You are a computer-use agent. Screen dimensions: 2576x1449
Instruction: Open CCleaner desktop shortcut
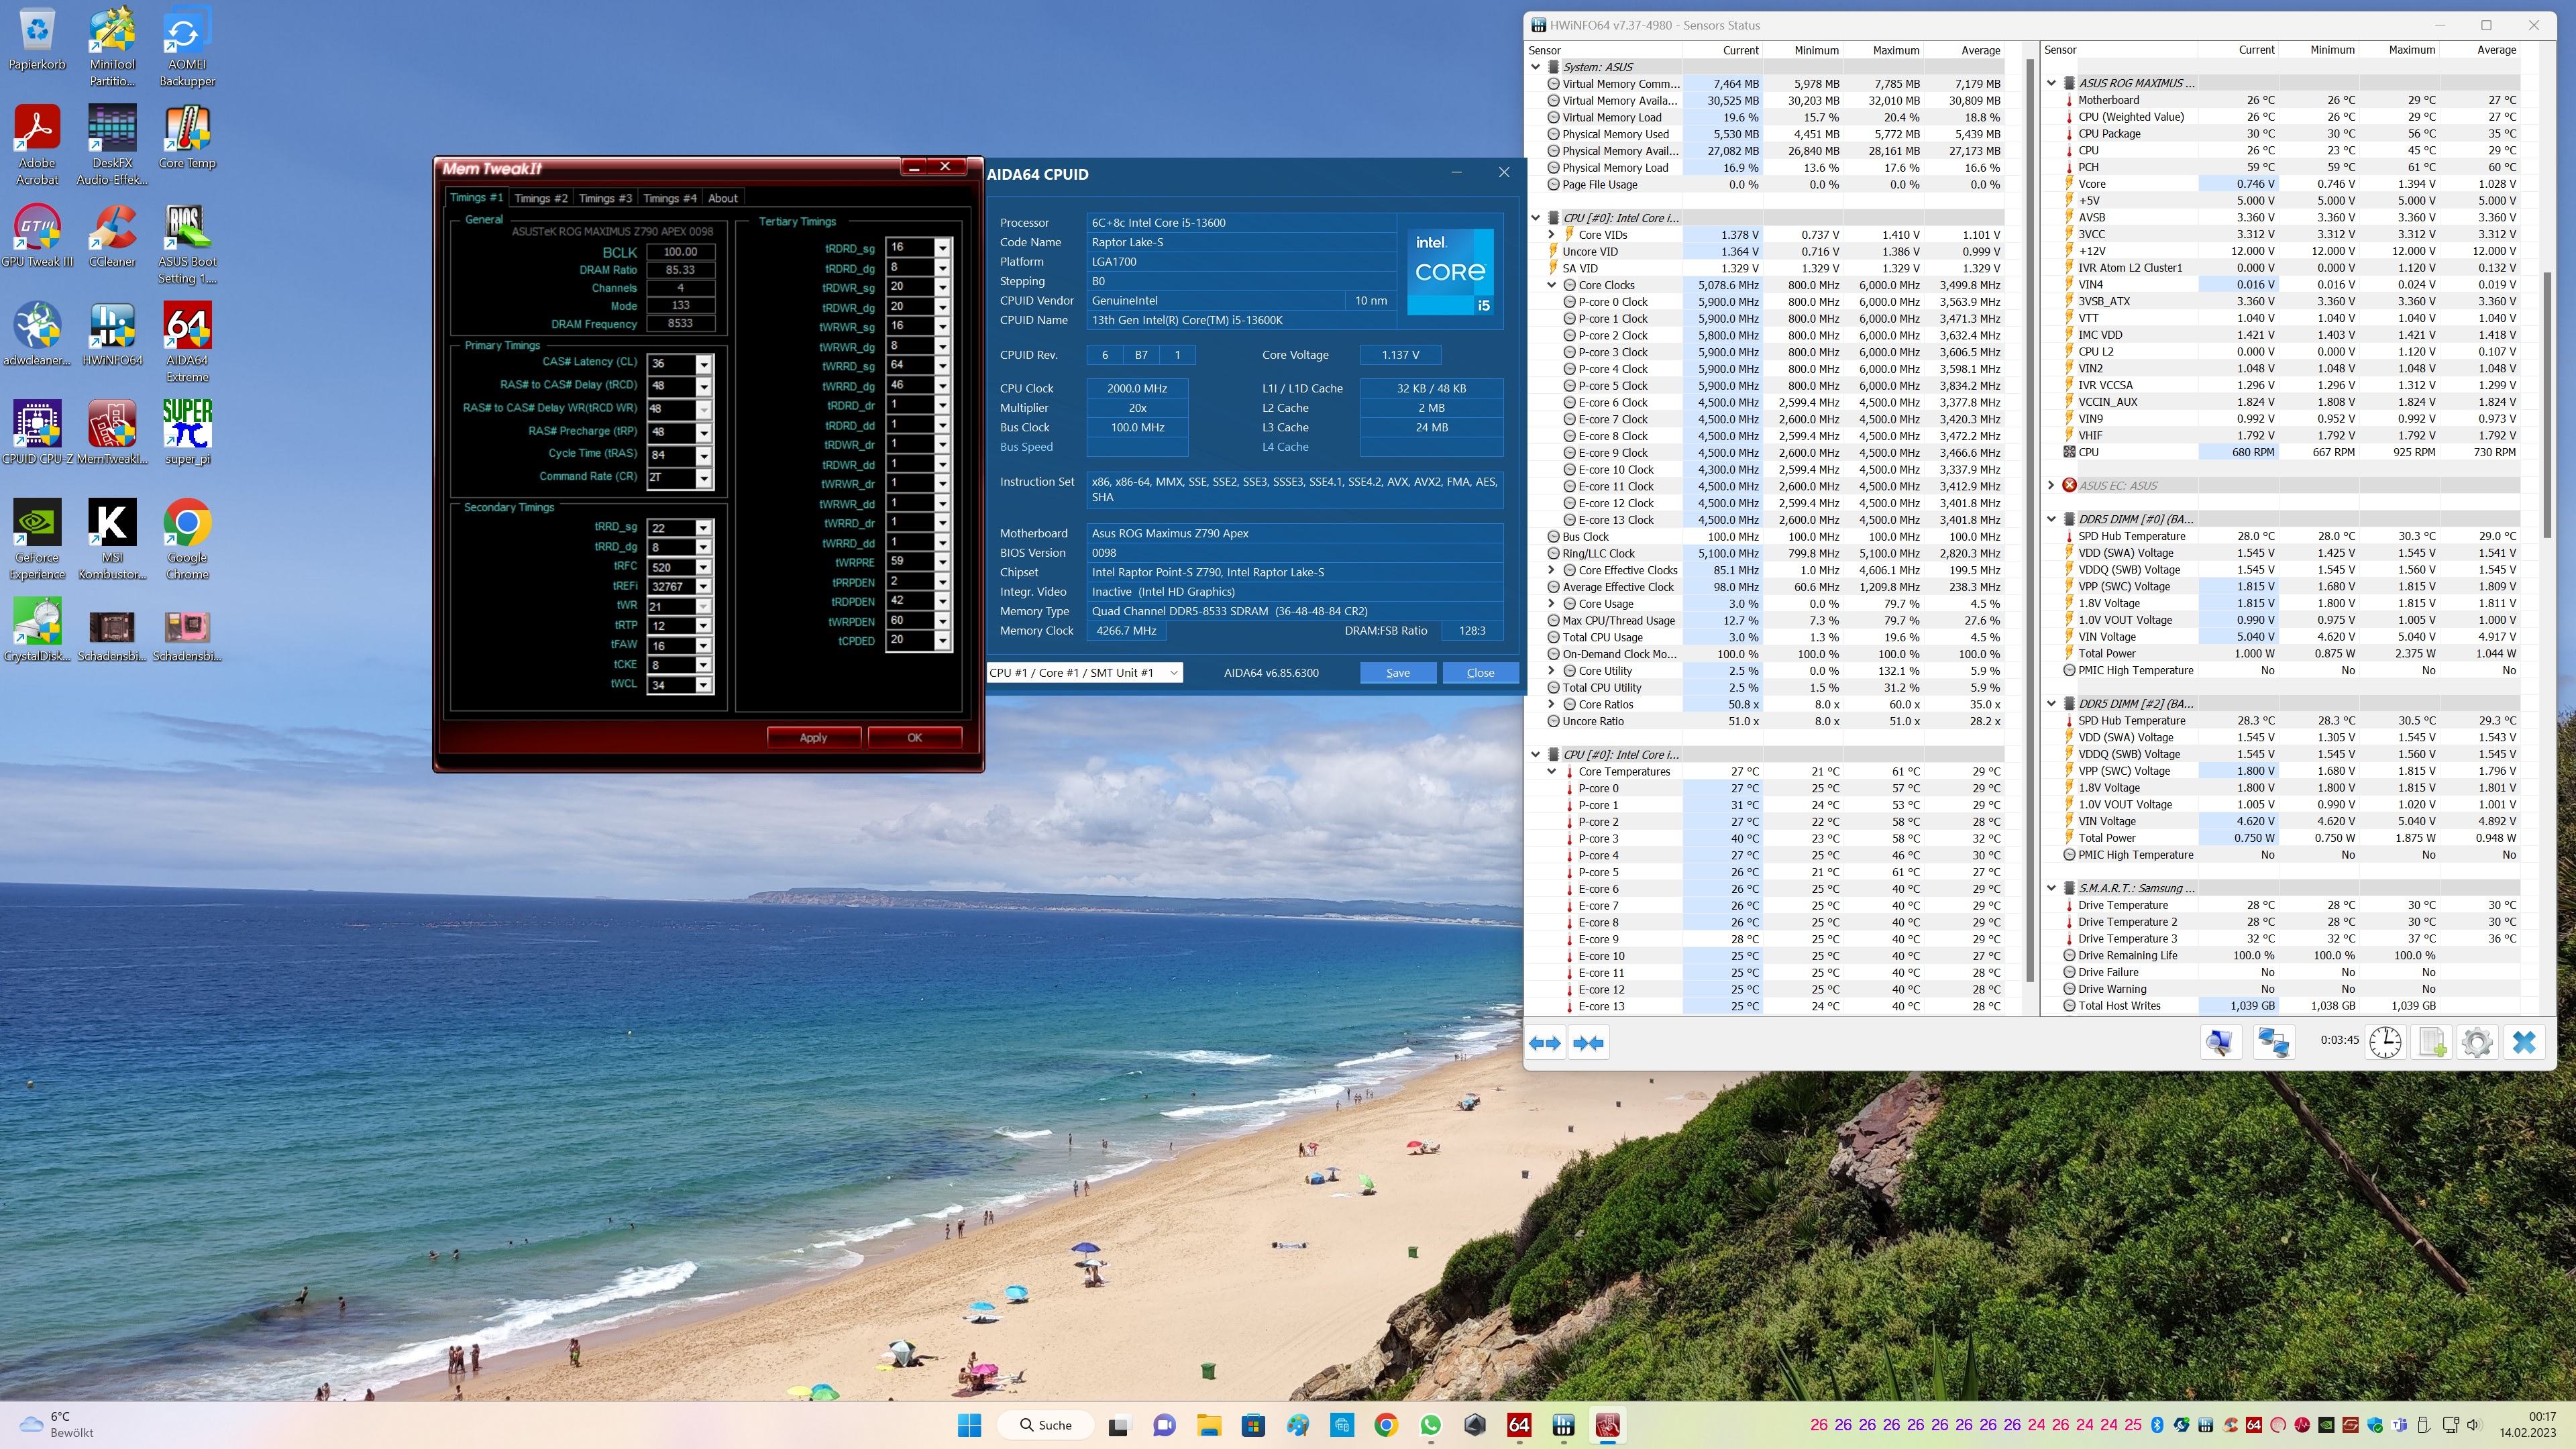[x=112, y=236]
